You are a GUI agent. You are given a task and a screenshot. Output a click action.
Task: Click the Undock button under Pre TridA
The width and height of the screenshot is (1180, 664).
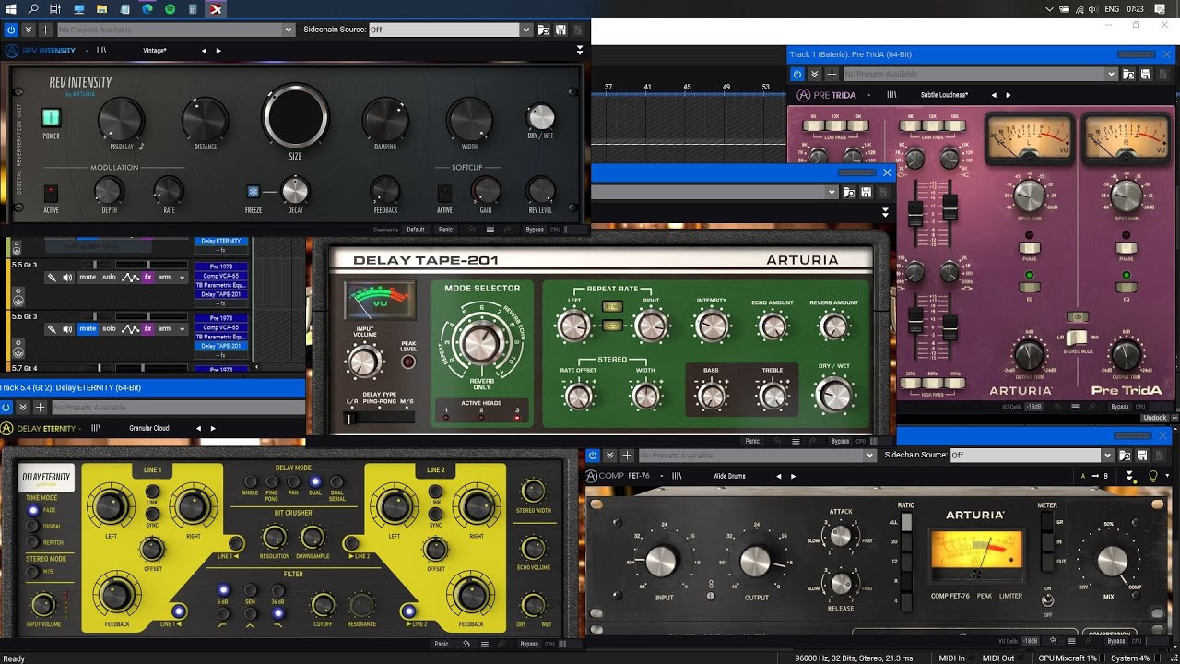coord(1154,418)
